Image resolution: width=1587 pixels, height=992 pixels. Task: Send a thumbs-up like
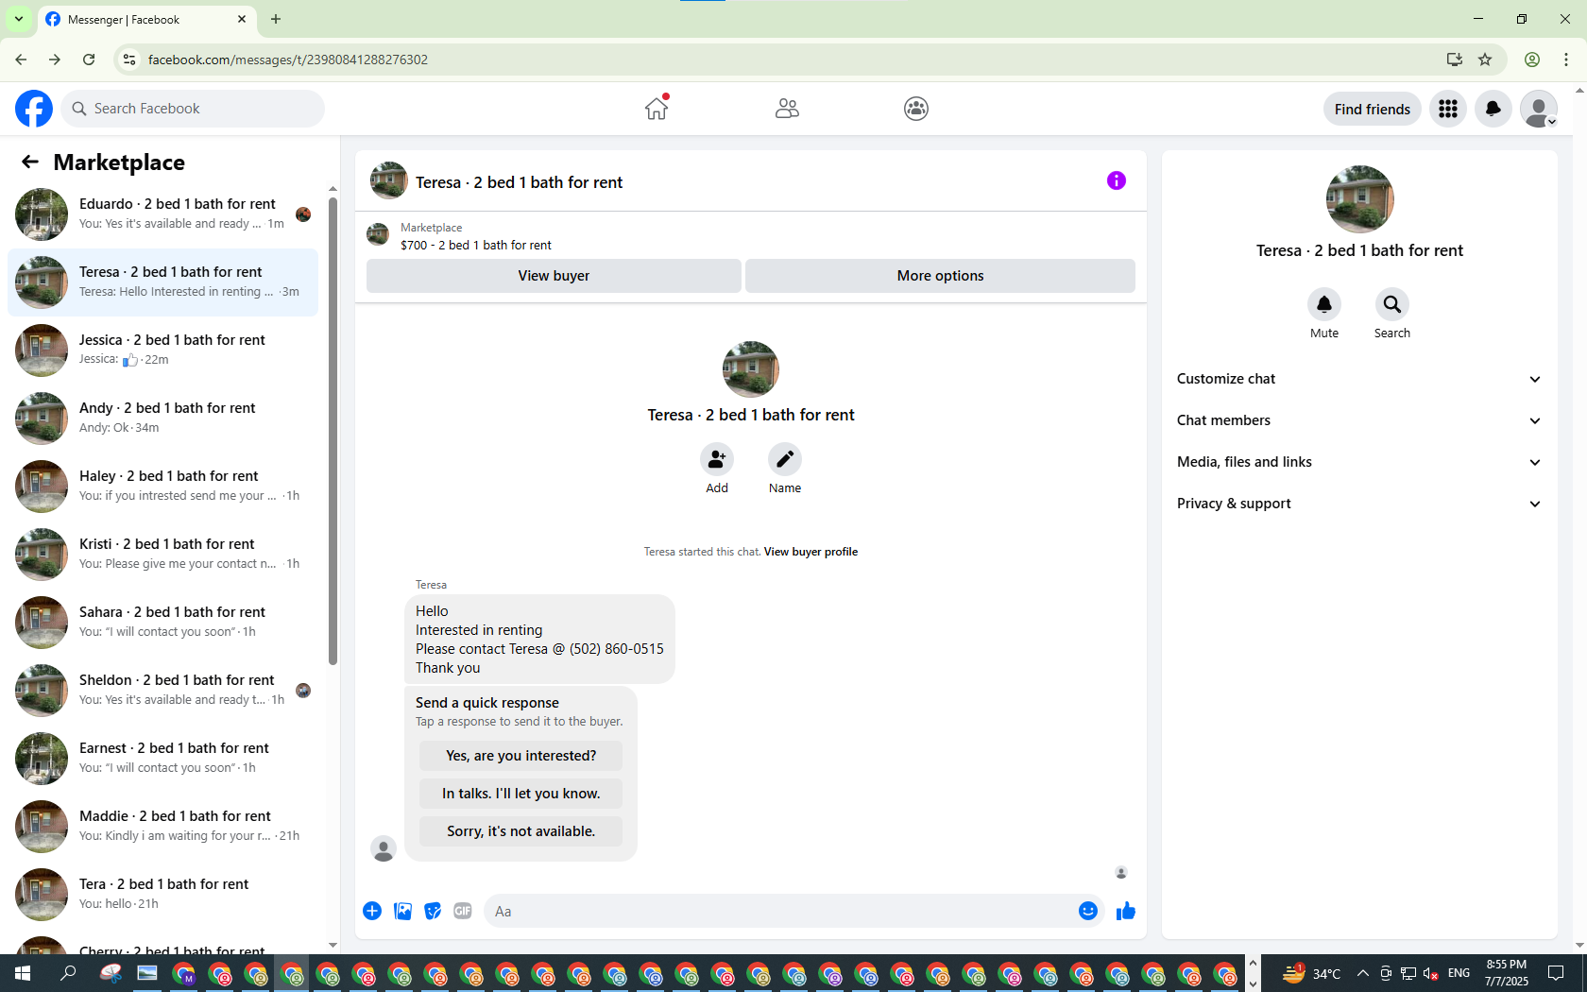click(x=1126, y=911)
